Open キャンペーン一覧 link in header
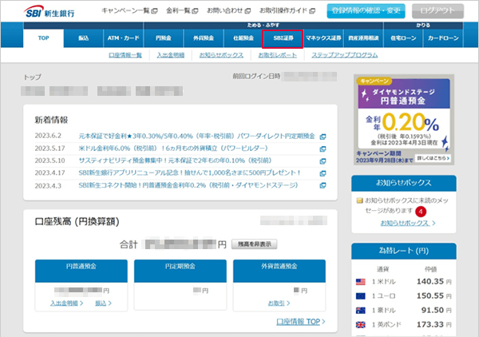This screenshot has width=479, height=337. click(125, 10)
